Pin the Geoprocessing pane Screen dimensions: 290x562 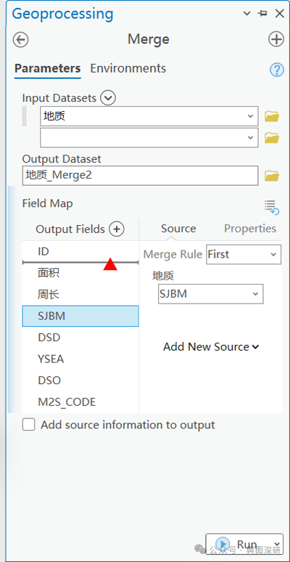pyautogui.click(x=262, y=14)
